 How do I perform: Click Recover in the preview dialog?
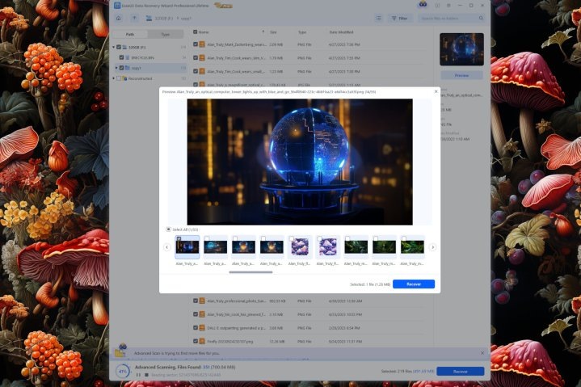pyautogui.click(x=414, y=284)
